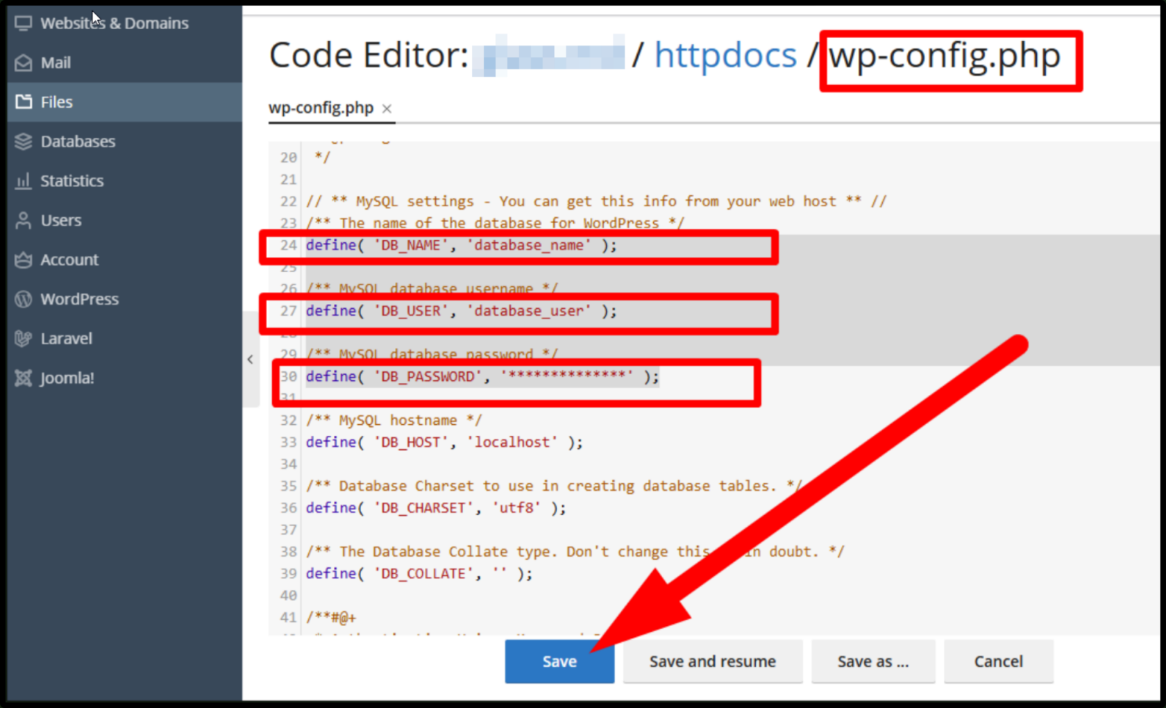Click the DB_CHARSET line in the code editor

pyautogui.click(x=436, y=508)
